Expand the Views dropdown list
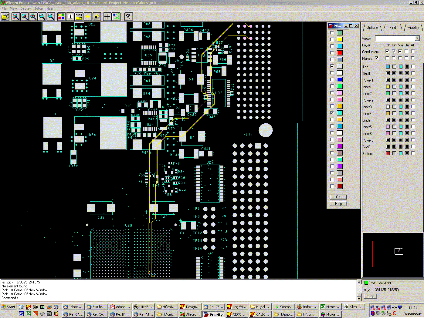The height and width of the screenshot is (318, 424). click(x=417, y=38)
